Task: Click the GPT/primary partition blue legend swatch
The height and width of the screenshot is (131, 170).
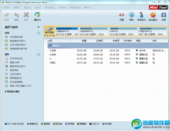Action: [x=6, y=124]
